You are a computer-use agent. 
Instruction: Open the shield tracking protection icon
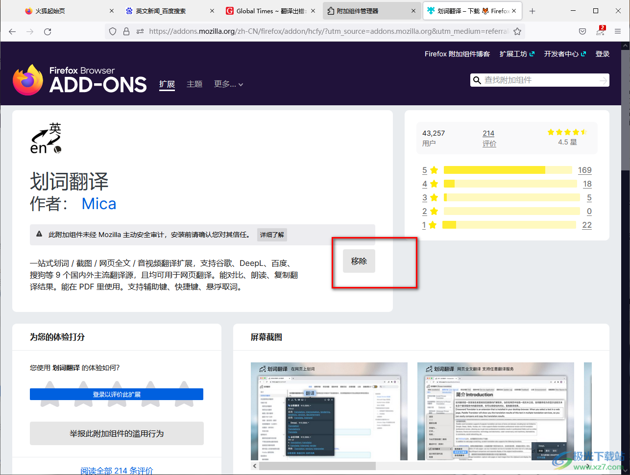[x=113, y=31]
